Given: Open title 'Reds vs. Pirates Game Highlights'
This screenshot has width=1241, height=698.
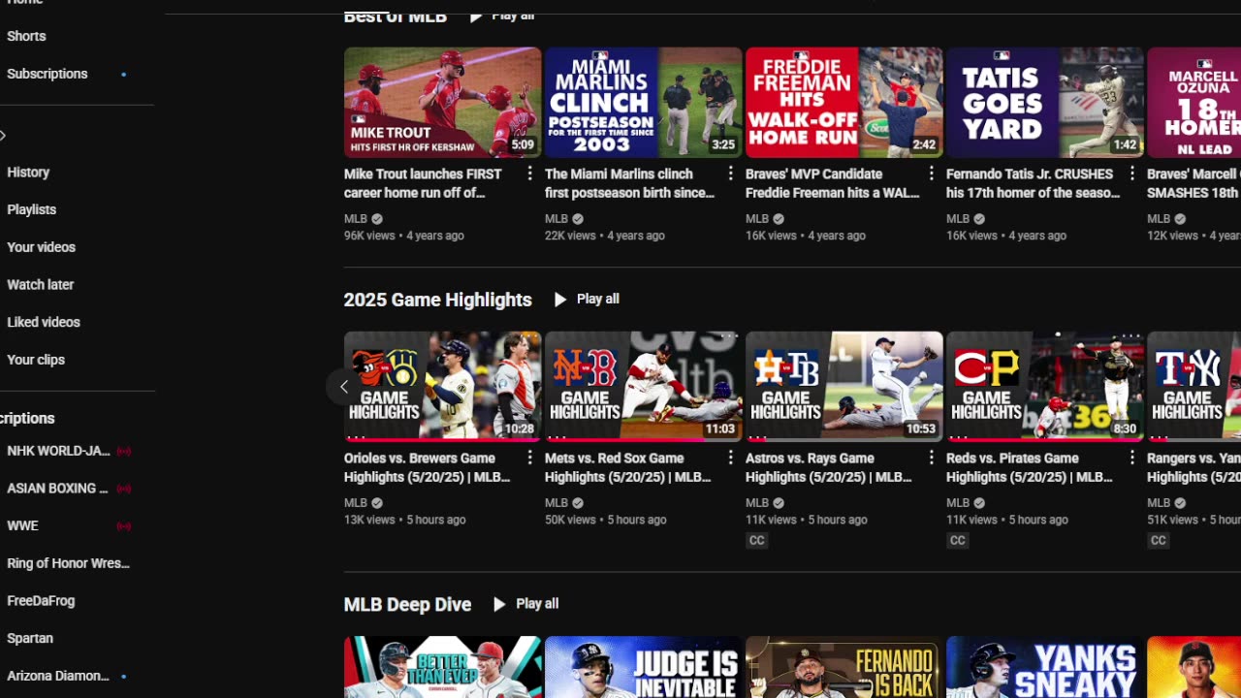Looking at the screenshot, I should 1029,467.
